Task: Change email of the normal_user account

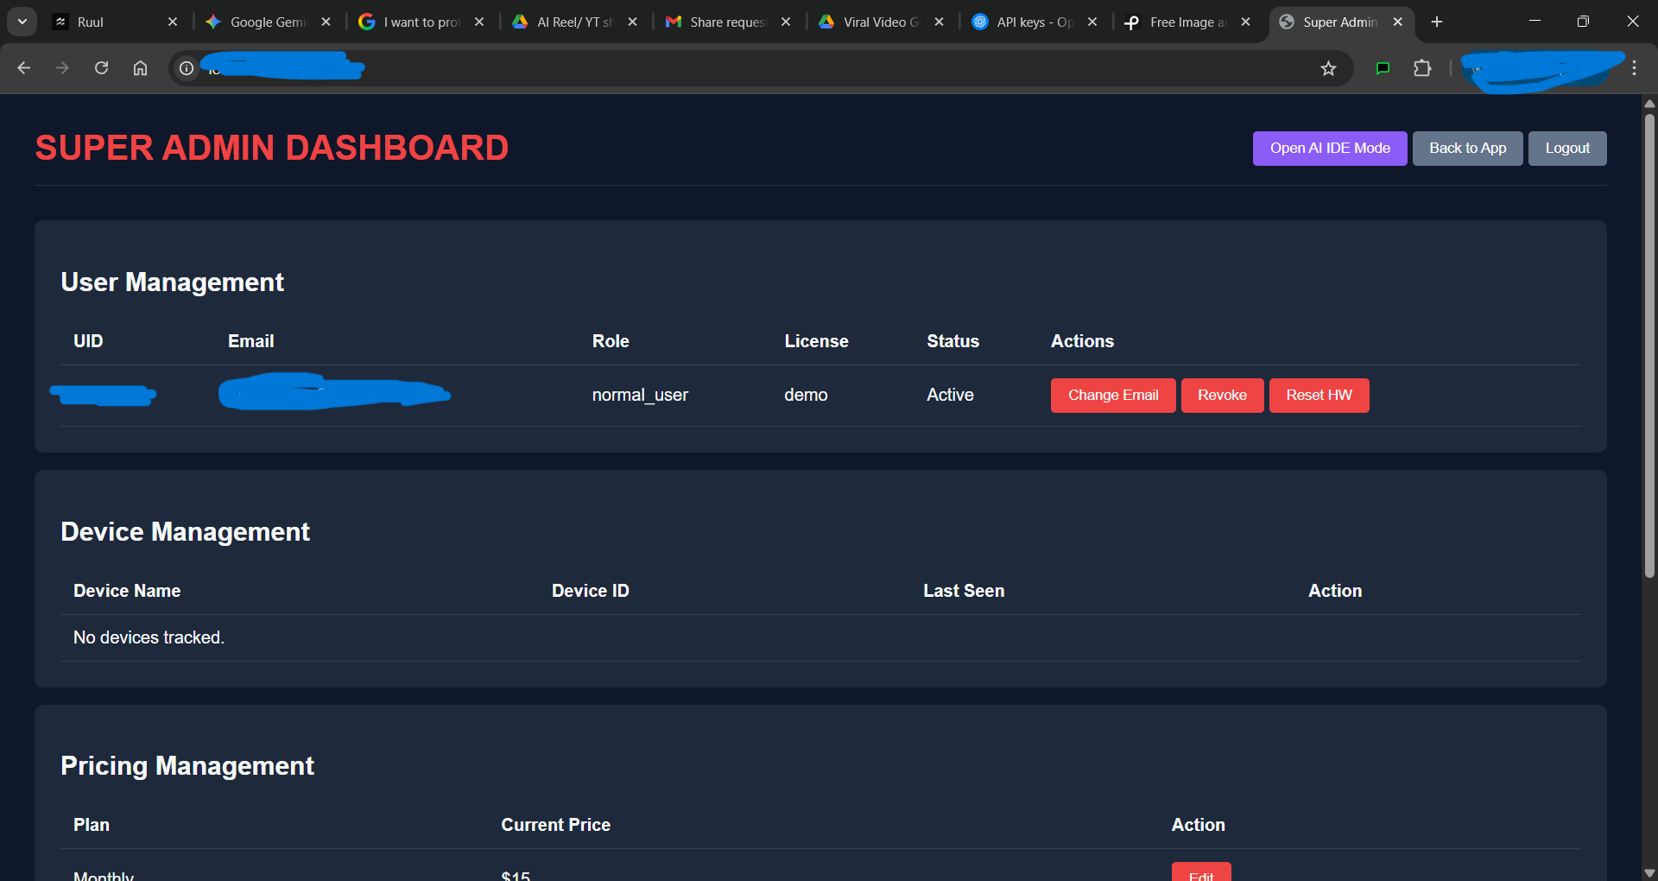Action: [x=1112, y=395]
